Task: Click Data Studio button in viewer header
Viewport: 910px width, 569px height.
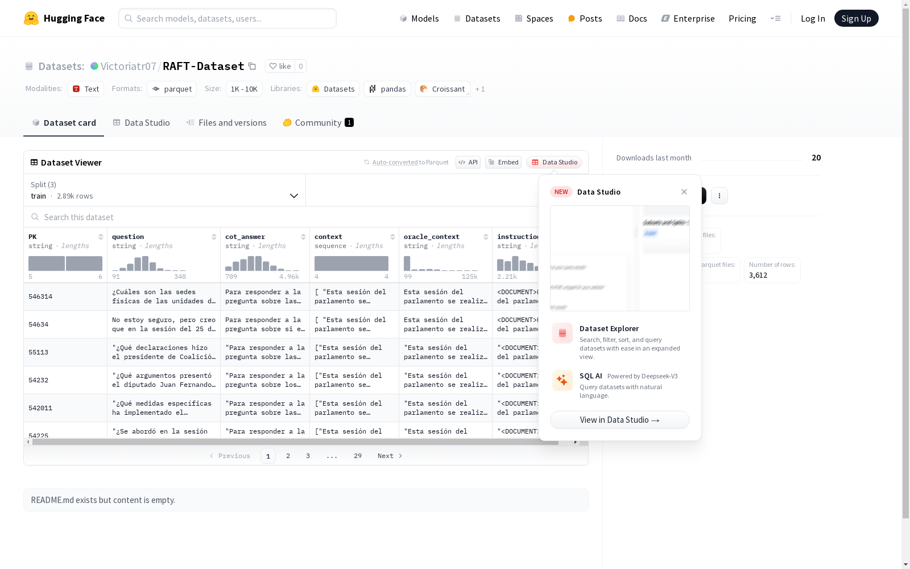Action: (x=554, y=162)
